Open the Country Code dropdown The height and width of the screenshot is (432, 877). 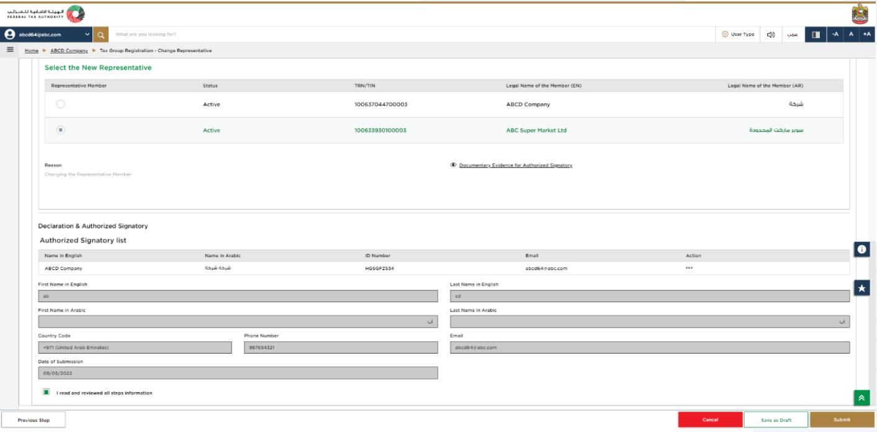pos(135,348)
